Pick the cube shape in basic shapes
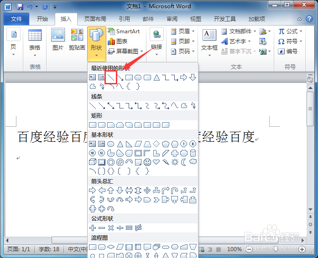 coord(93,162)
